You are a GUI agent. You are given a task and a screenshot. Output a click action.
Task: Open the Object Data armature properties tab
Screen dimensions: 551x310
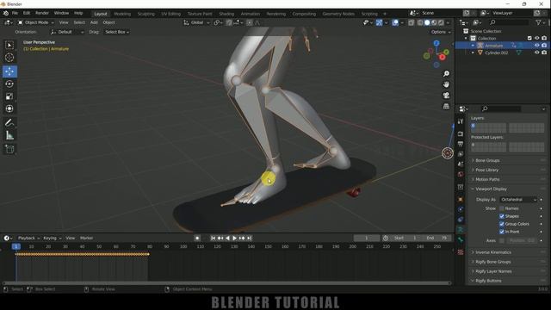[461, 230]
